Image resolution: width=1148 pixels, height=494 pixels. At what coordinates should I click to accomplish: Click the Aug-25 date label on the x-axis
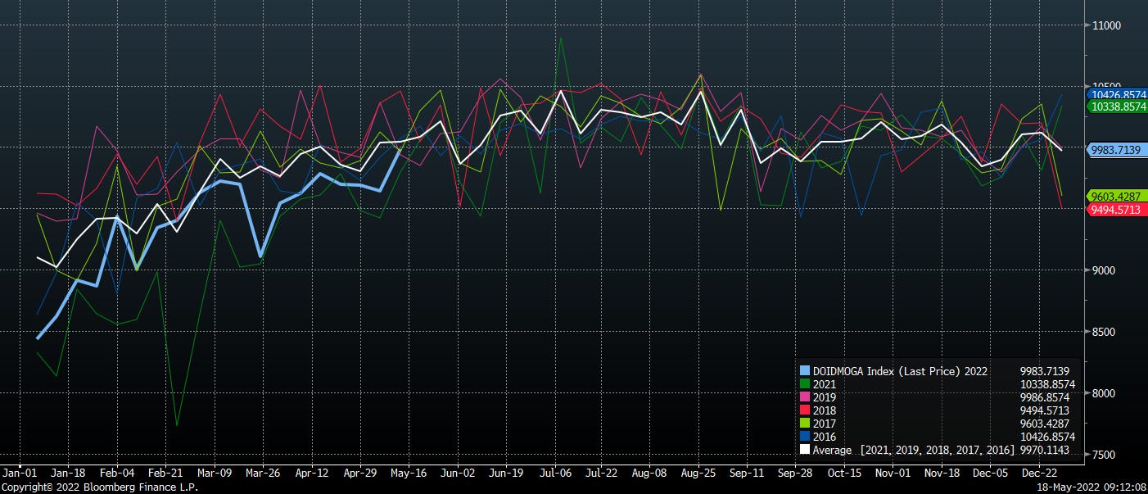698,474
